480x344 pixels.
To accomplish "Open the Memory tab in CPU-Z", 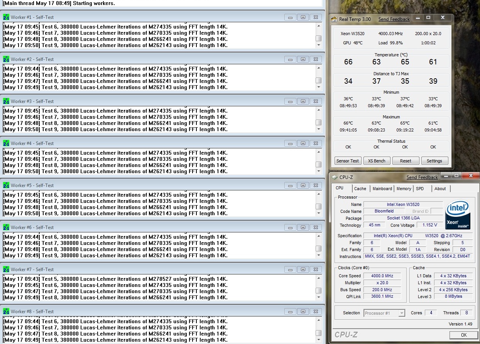I will click(x=404, y=189).
